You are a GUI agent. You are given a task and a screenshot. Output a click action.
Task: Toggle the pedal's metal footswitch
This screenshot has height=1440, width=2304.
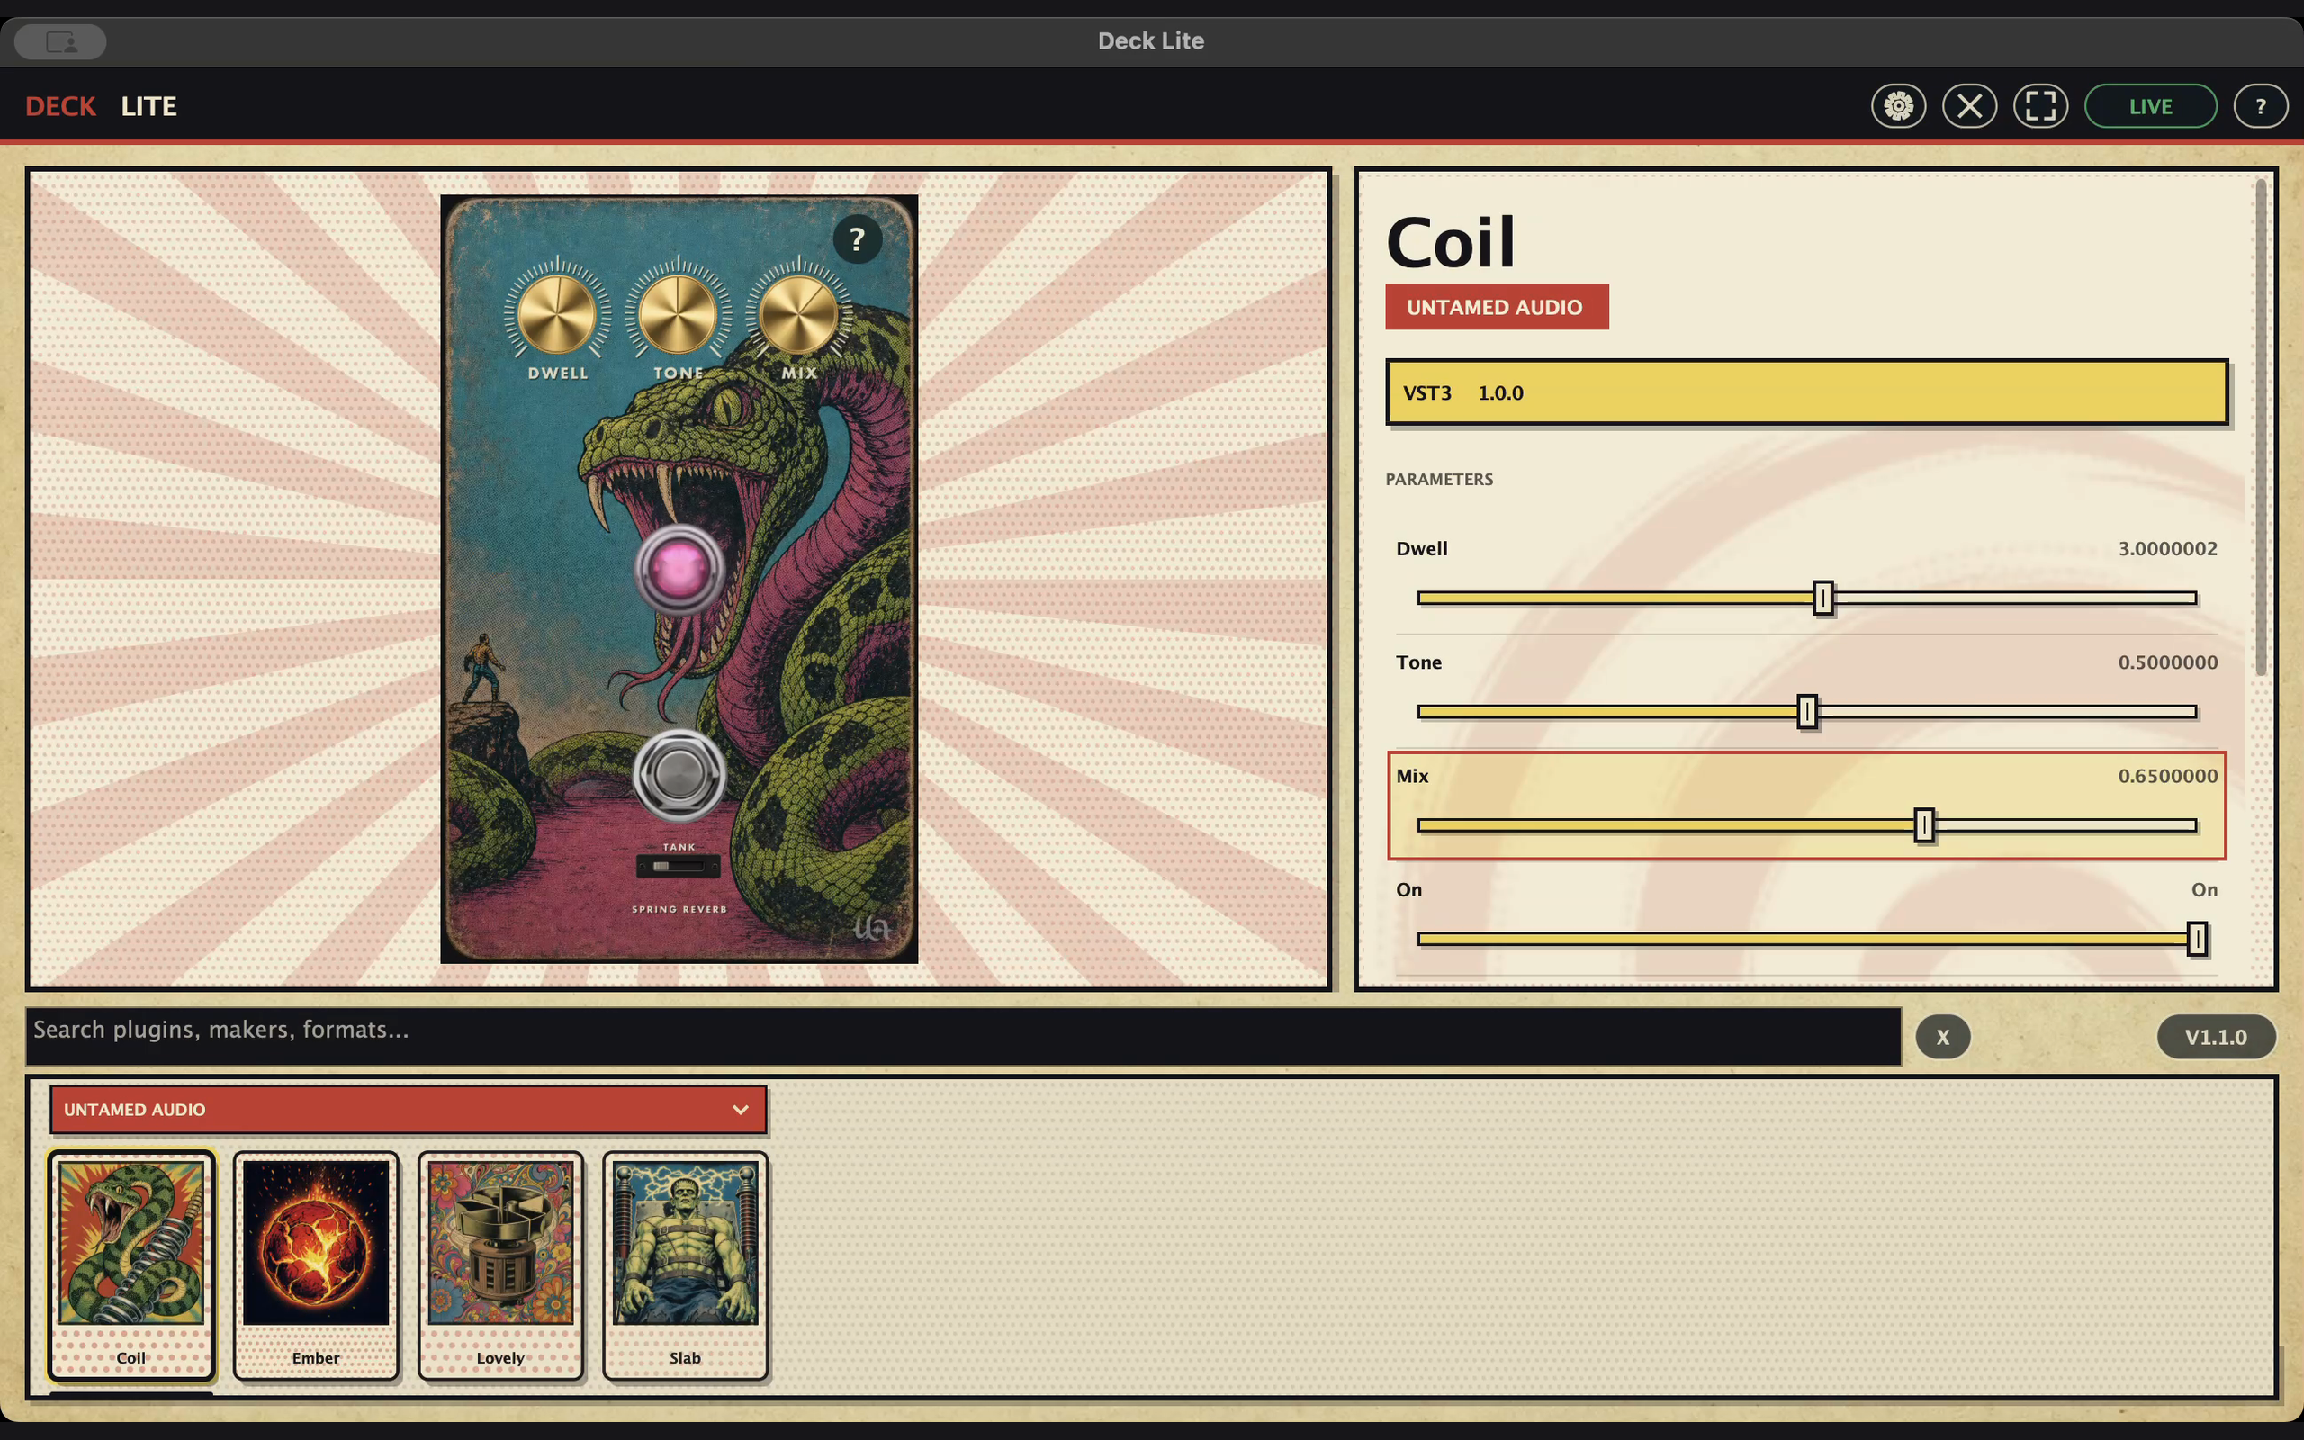coord(679,775)
